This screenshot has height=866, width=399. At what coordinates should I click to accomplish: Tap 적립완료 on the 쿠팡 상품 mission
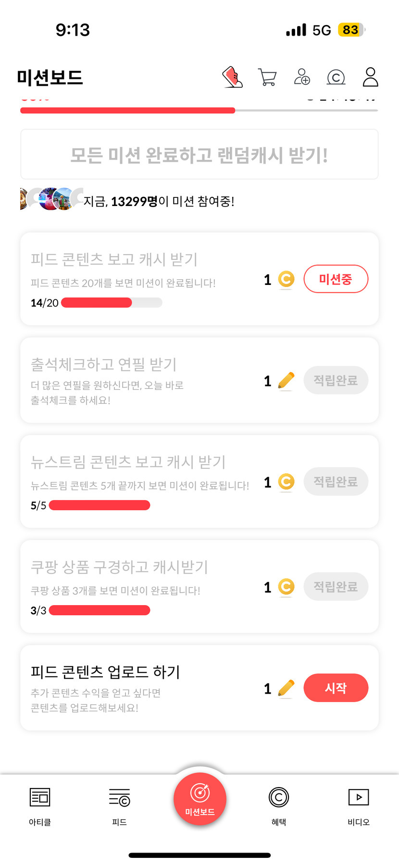click(336, 586)
